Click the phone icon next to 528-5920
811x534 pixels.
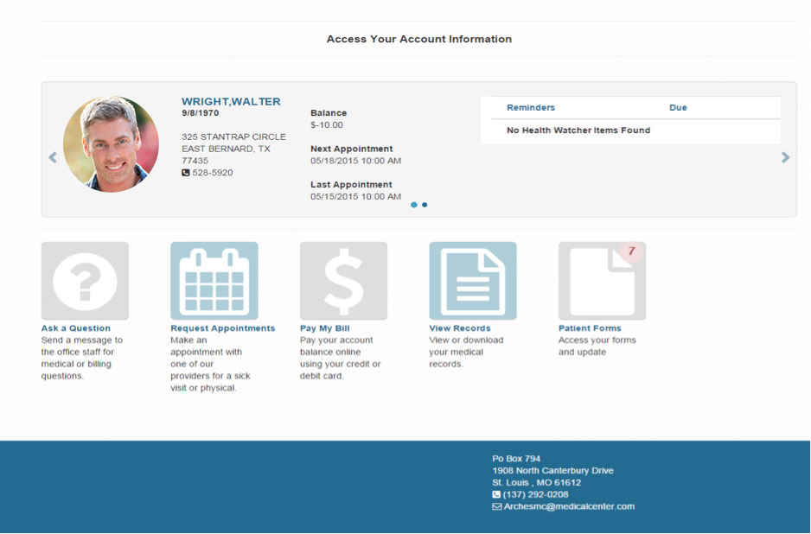186,173
